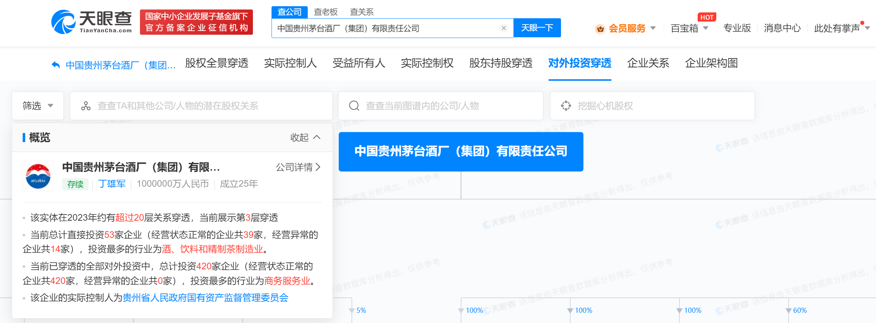Expand the 百宝箱 dropdown menu
This screenshot has height=323, width=876.
[689, 28]
